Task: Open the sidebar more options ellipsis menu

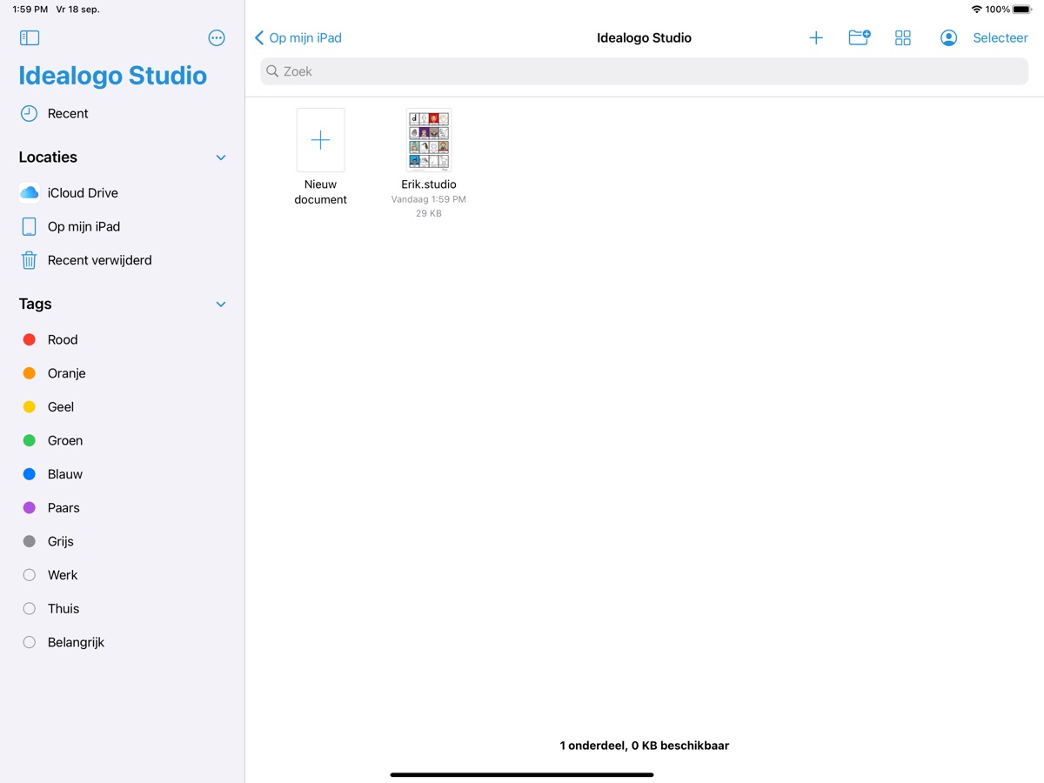Action: [x=217, y=37]
